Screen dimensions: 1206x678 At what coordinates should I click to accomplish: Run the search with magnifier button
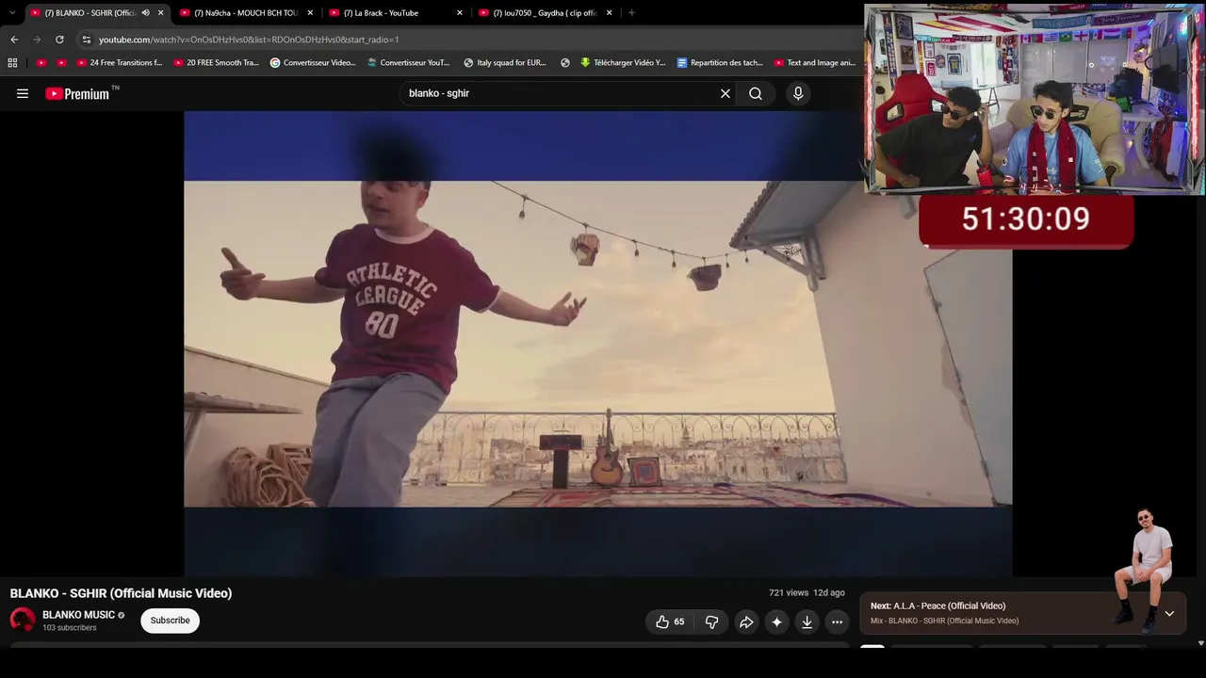(756, 93)
